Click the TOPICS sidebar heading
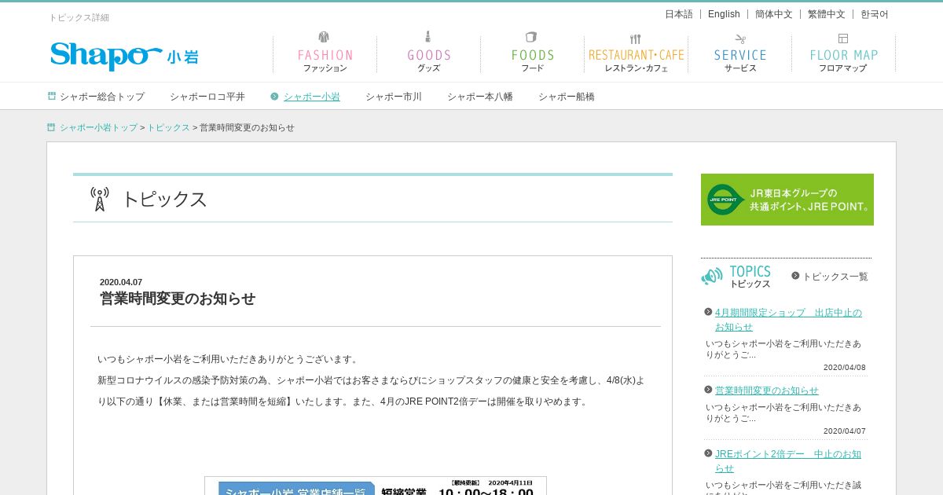Screen dimensions: 943x495 pos(750,277)
